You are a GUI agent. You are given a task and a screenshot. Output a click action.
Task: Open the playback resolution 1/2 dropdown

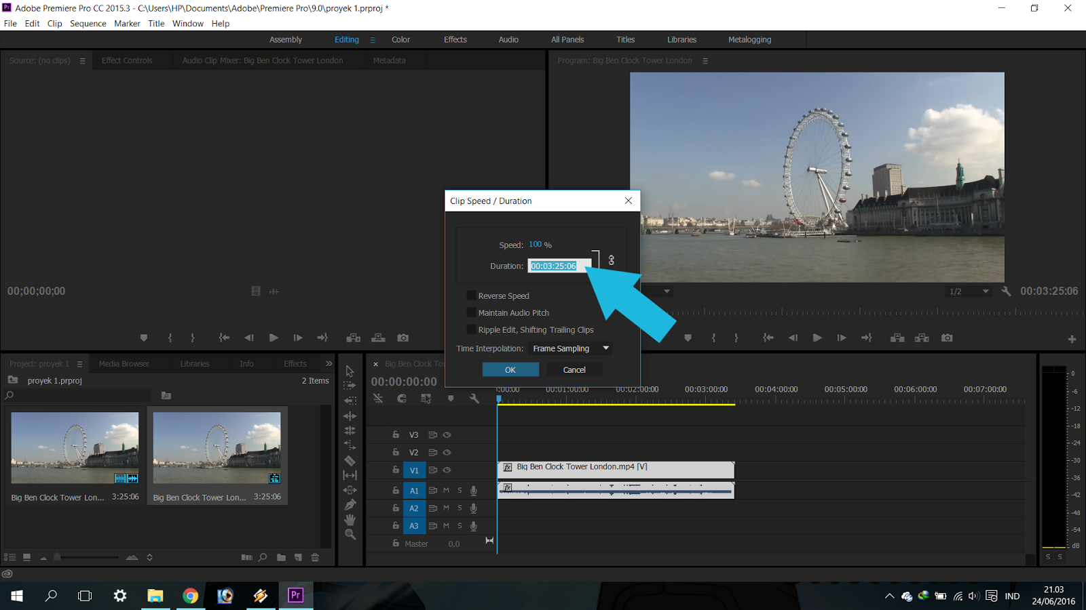click(969, 291)
